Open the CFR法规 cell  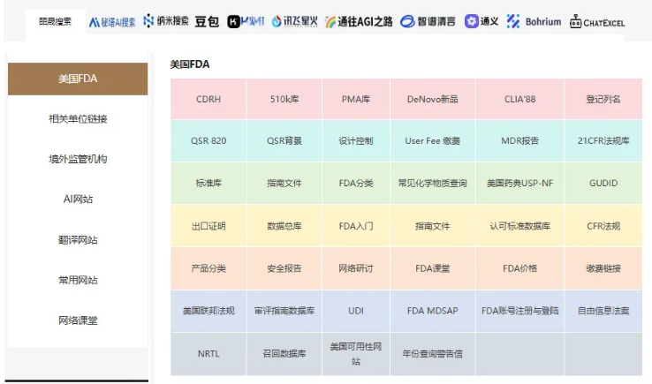[603, 226]
